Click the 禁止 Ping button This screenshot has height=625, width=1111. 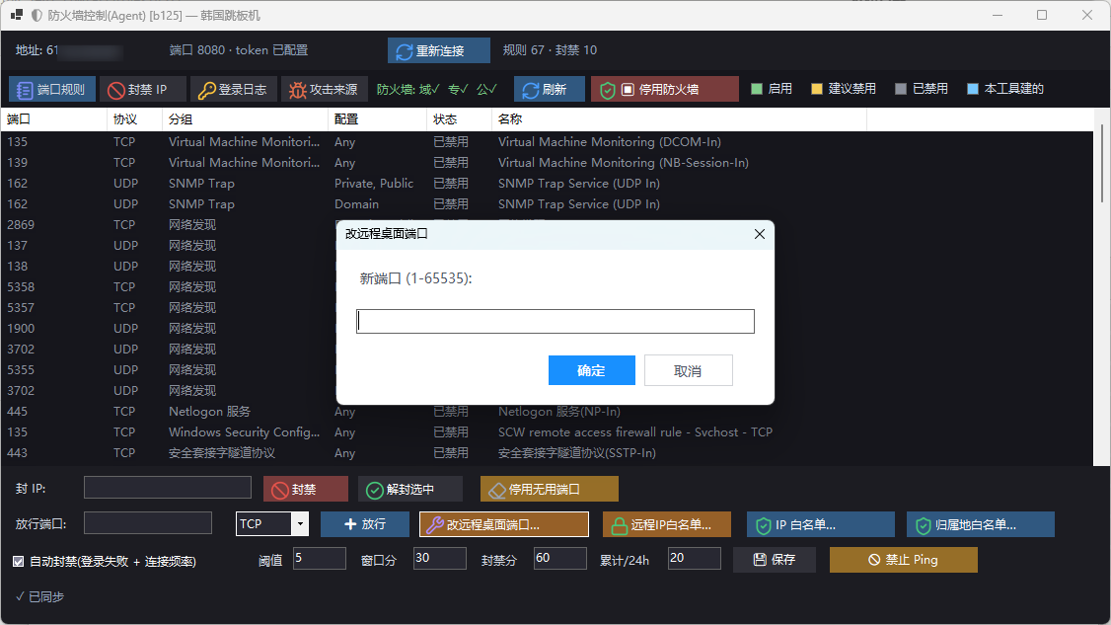point(904,560)
